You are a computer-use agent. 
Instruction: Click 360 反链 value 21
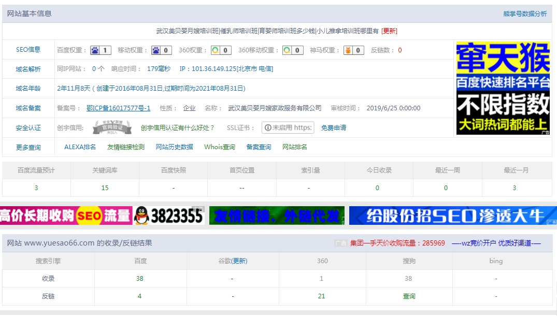point(321,296)
